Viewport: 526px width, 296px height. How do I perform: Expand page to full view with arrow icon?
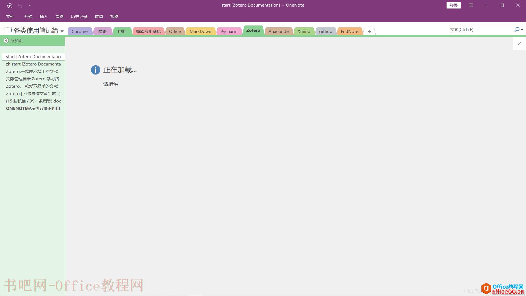pos(519,44)
